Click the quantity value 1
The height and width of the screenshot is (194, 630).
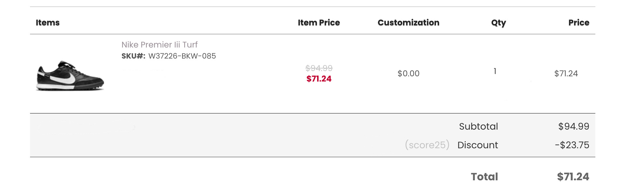tap(495, 71)
